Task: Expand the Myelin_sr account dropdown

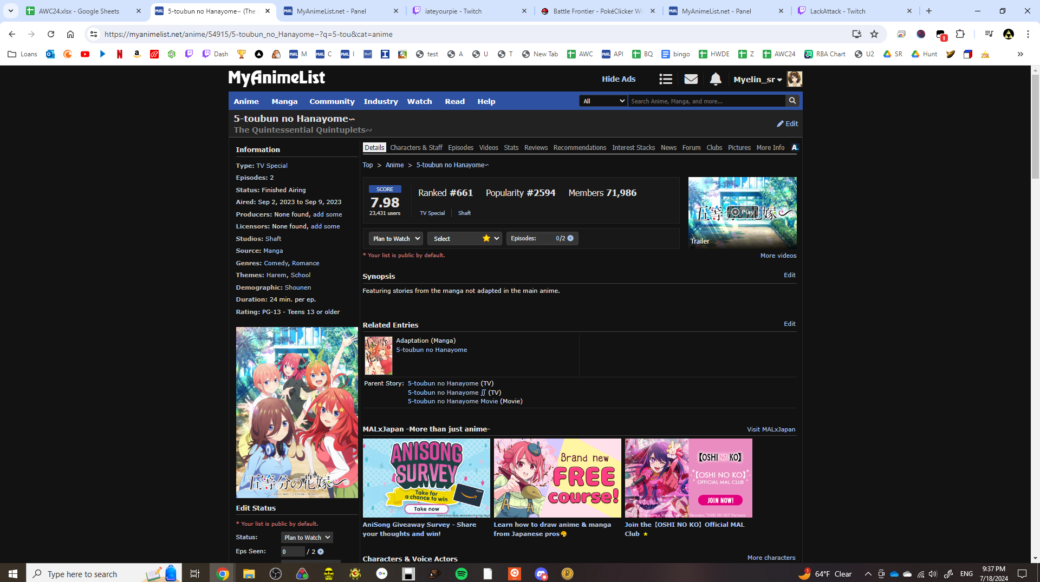Action: pos(758,80)
